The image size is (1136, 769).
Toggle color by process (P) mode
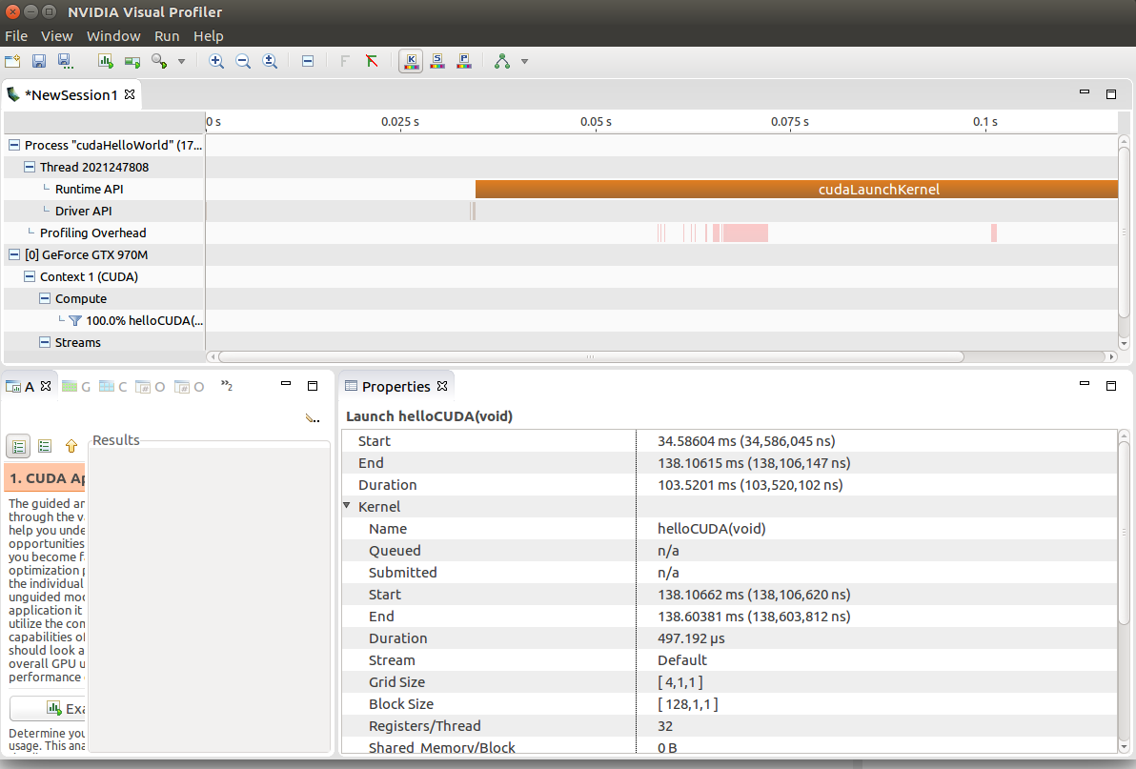click(464, 62)
